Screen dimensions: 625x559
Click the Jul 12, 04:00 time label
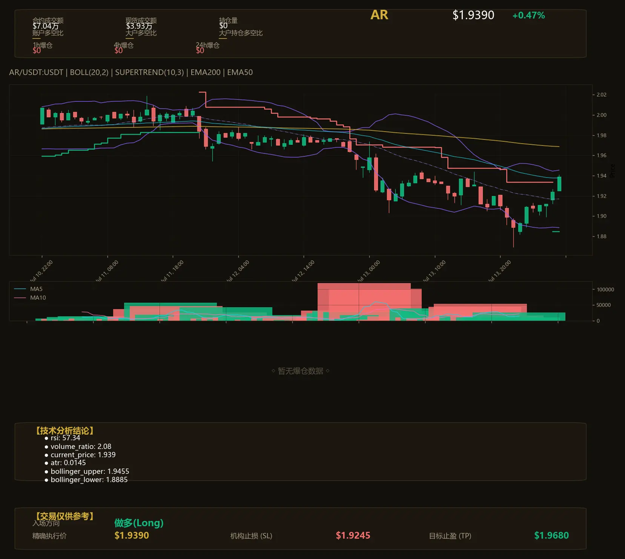click(x=238, y=271)
